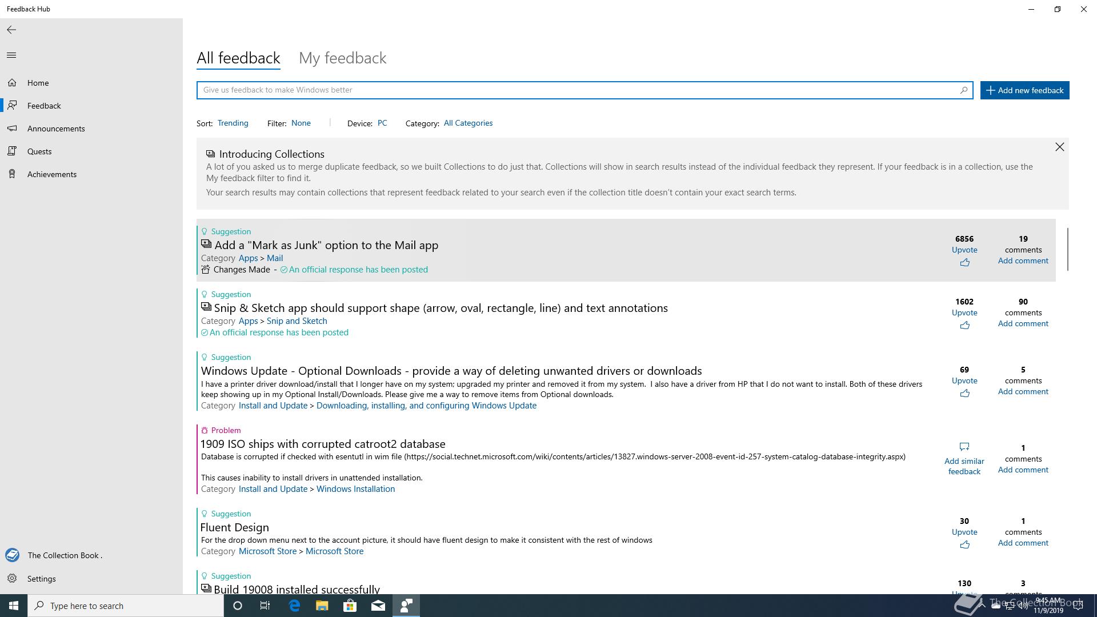Image resolution: width=1097 pixels, height=617 pixels.
Task: Open the Mark as Junk feedback title
Action: (326, 245)
